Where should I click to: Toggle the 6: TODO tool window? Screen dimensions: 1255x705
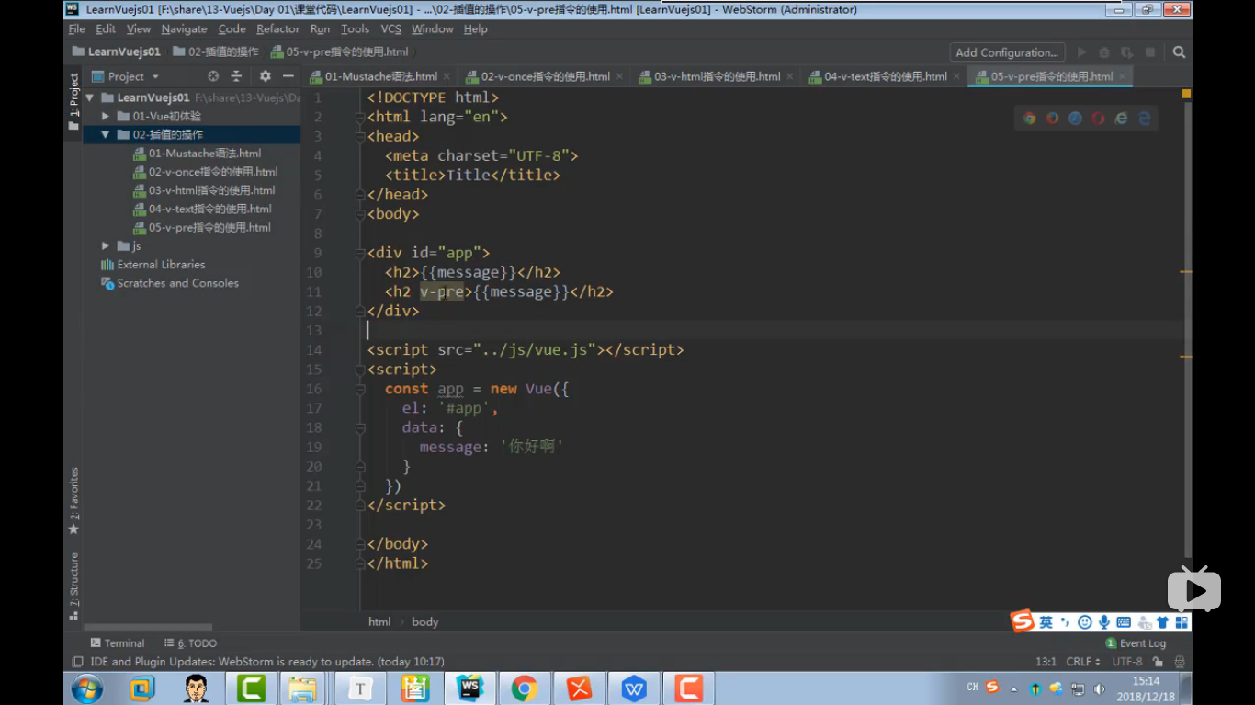click(190, 643)
